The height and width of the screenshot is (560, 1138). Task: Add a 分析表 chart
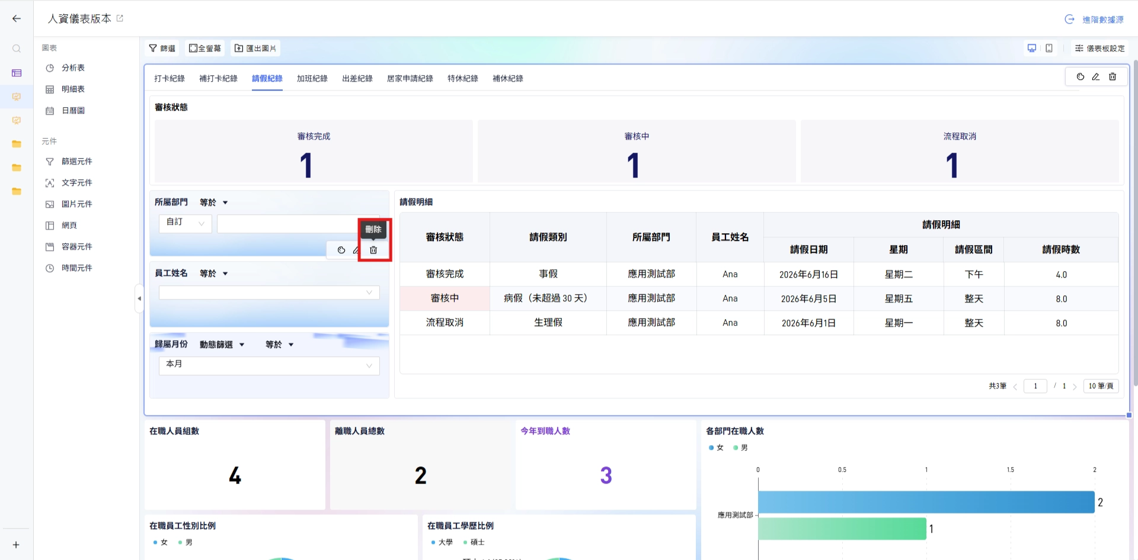73,68
